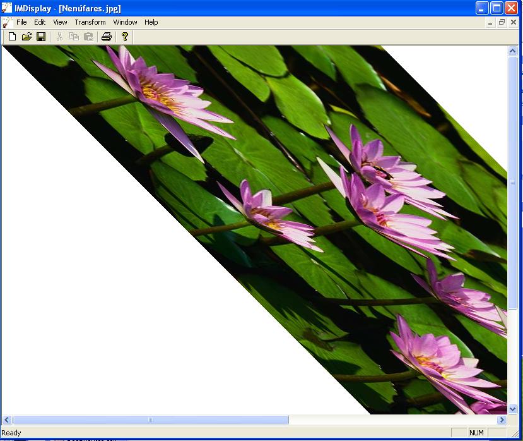Close the Nenúfares.jpg document window

(x=514, y=22)
